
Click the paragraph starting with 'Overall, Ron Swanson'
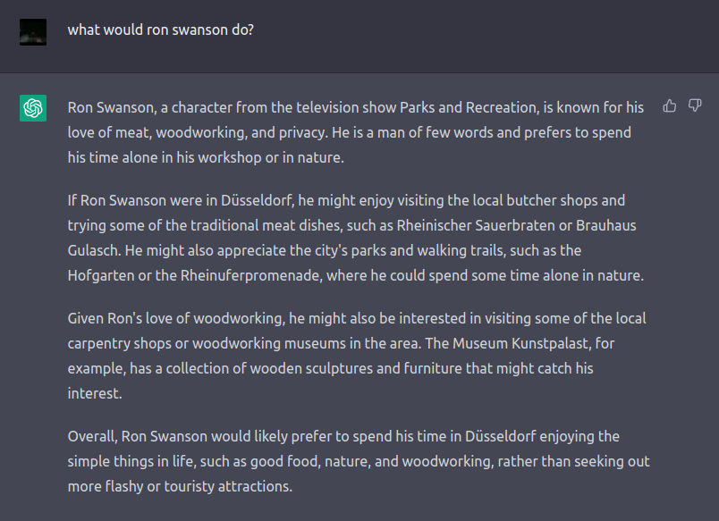pos(359,461)
